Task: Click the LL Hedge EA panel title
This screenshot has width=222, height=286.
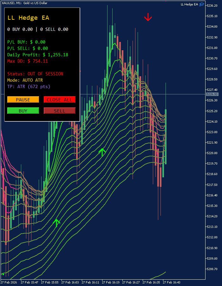Action: 28,18
